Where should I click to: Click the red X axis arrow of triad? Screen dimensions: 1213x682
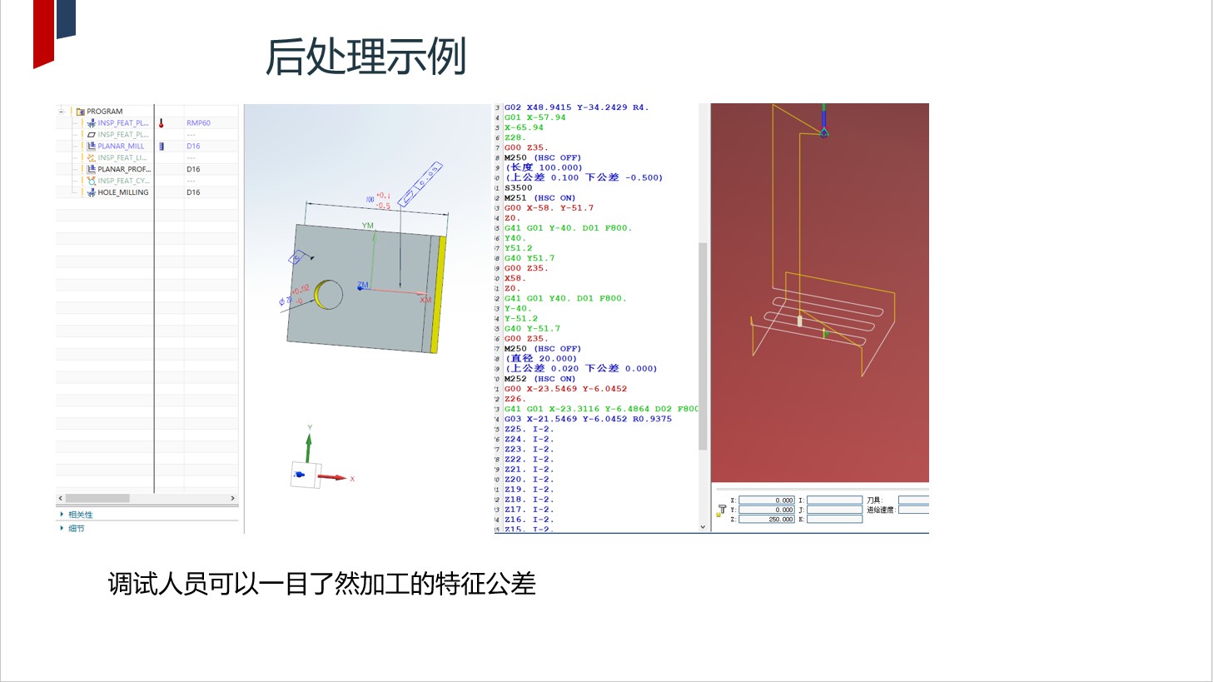tap(333, 477)
